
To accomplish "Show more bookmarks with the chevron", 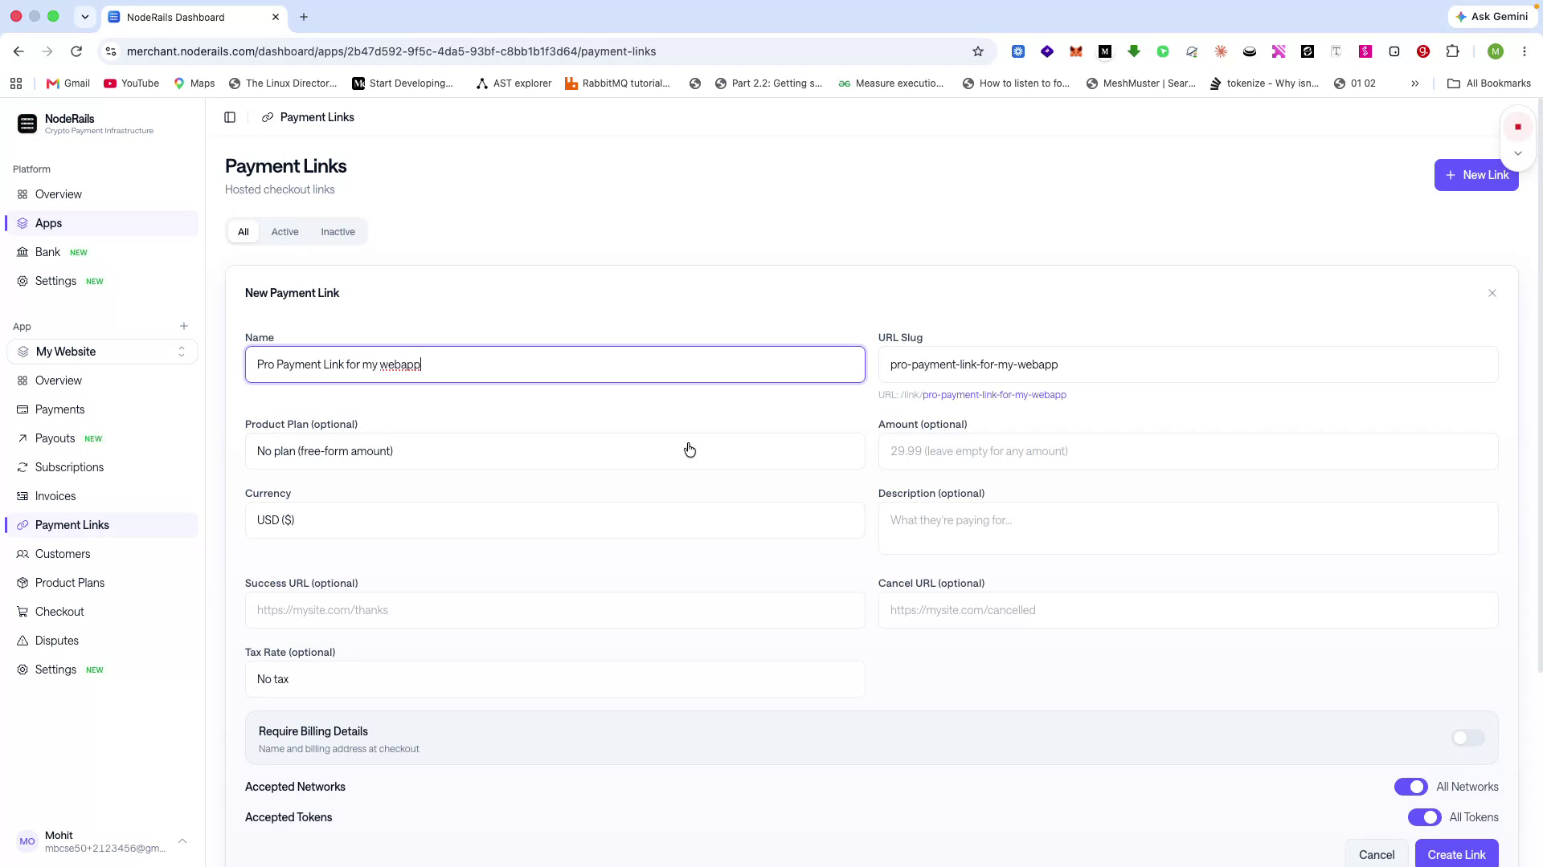I will coord(1415,83).
